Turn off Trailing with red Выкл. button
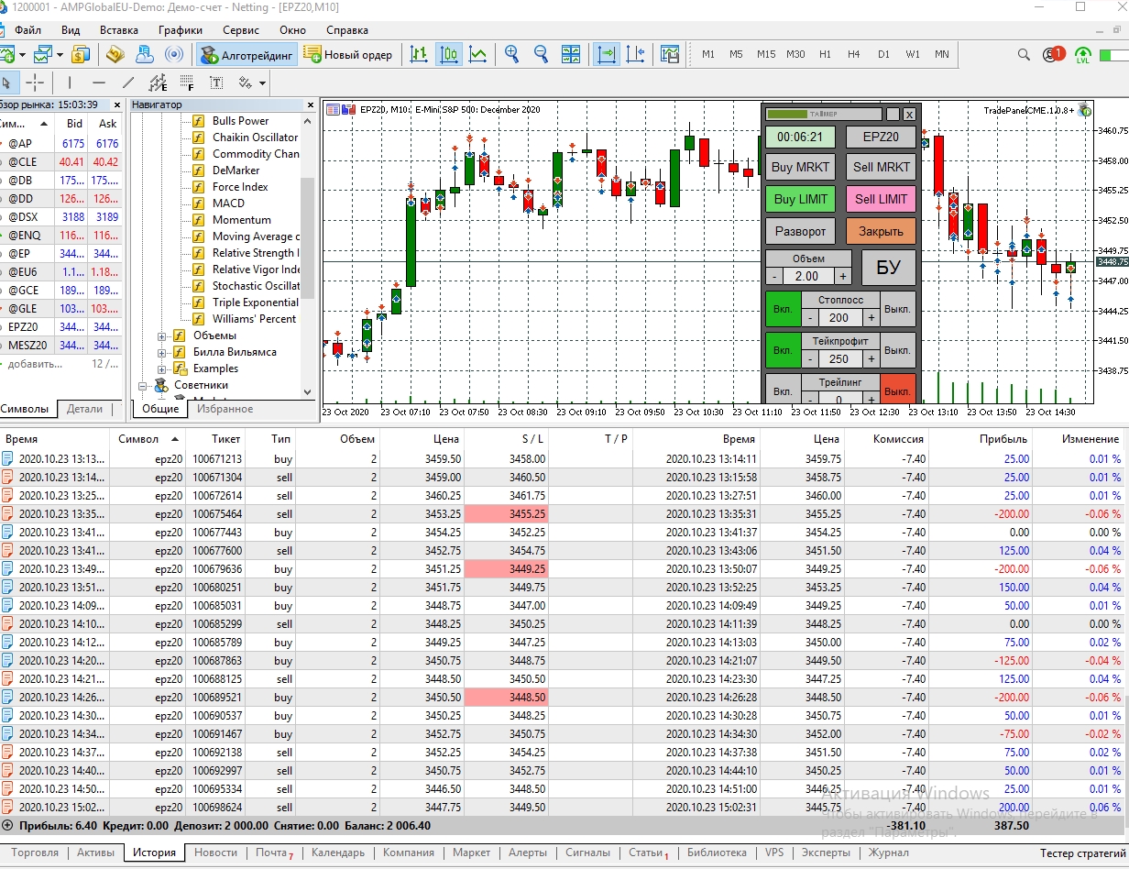Image resolution: width=1129 pixels, height=869 pixels. [x=898, y=389]
